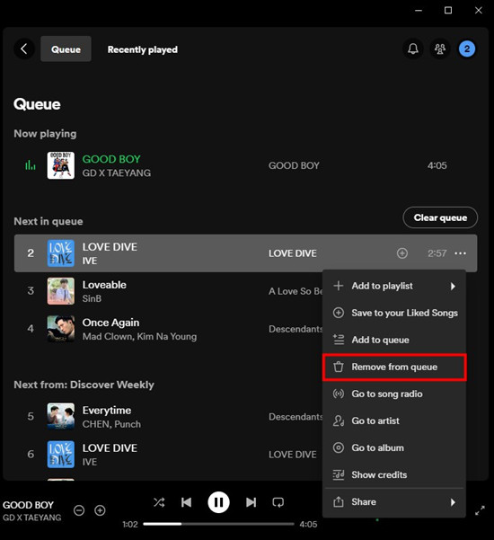The image size is (494, 540).
Task: Choose Add to queue in context menu
Action: coord(394,340)
